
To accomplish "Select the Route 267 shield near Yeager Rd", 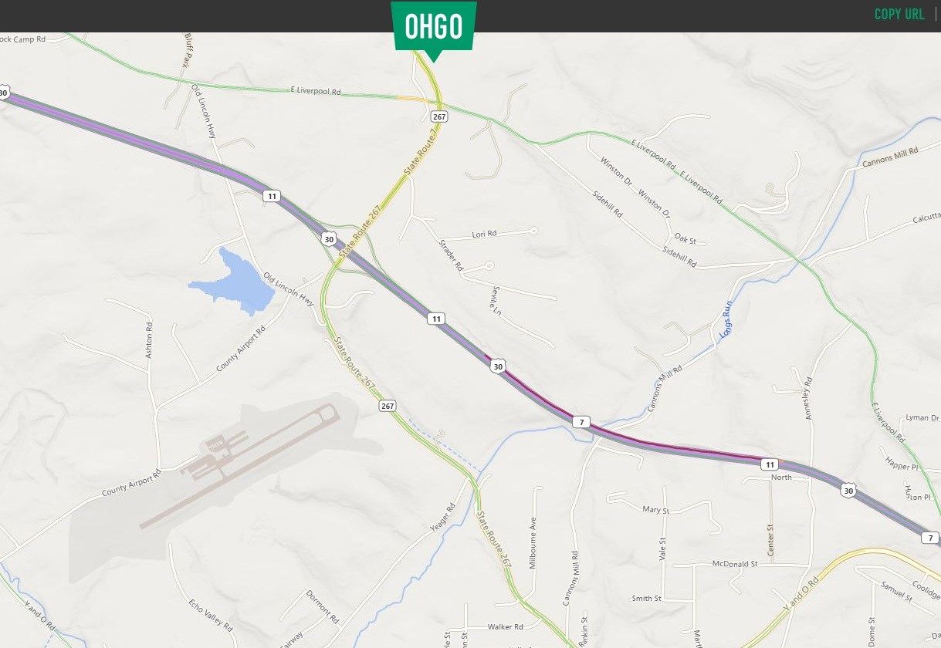I will [388, 406].
